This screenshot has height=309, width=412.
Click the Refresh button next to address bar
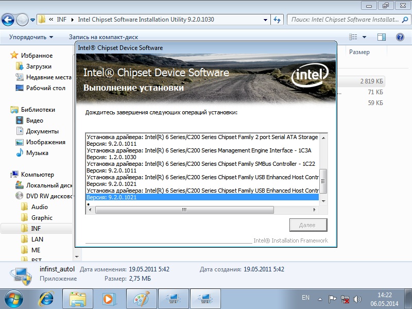277,20
